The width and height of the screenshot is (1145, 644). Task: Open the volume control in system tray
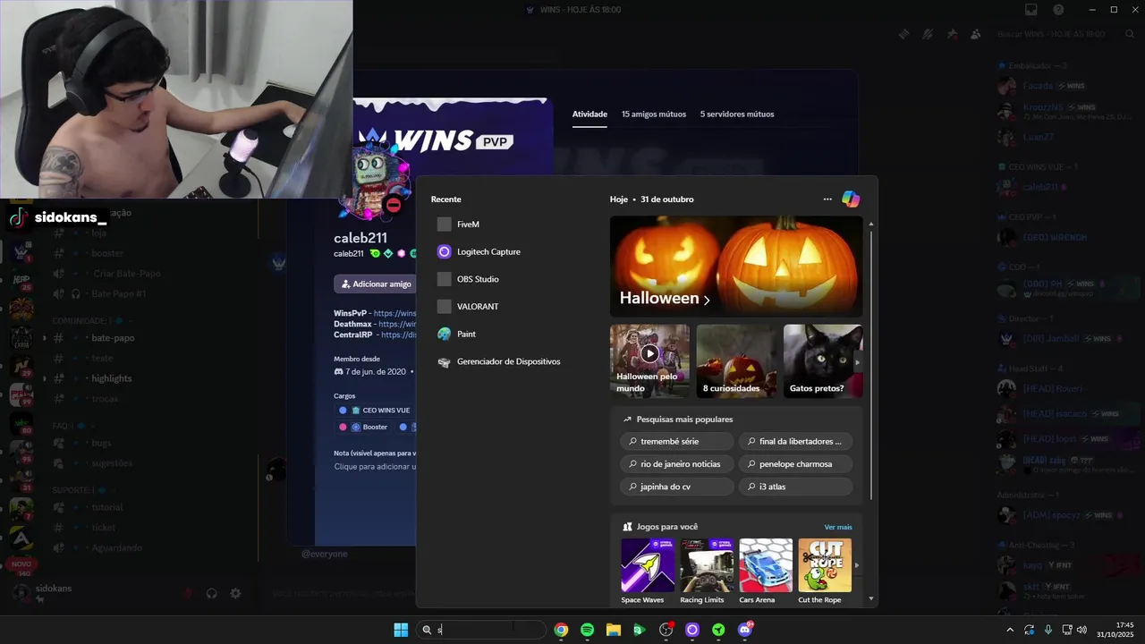click(x=1081, y=630)
